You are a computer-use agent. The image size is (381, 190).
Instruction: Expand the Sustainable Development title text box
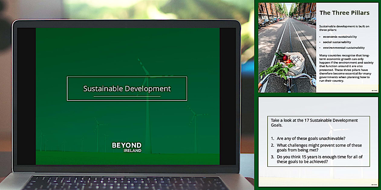pos(127,88)
